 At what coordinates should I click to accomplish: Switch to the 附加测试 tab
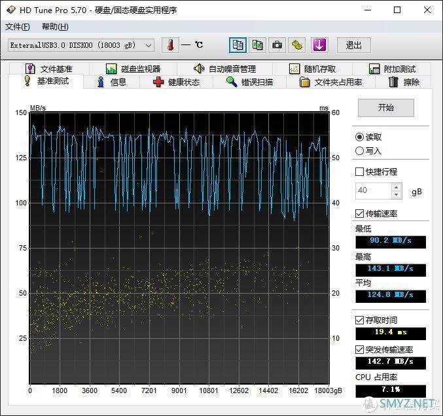(392, 69)
